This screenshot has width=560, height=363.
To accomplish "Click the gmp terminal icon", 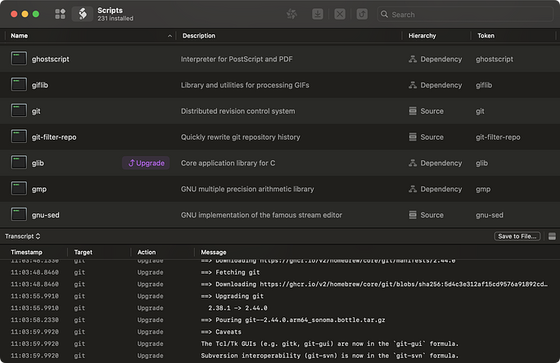I will pos(19,189).
